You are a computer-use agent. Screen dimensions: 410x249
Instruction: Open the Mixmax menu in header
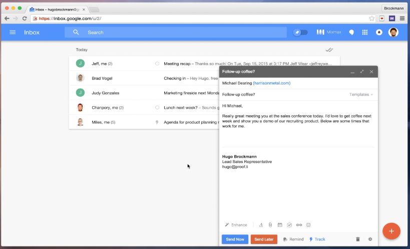[x=328, y=33]
